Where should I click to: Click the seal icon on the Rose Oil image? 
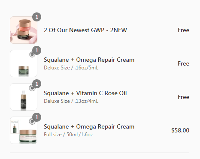(x=32, y=88)
